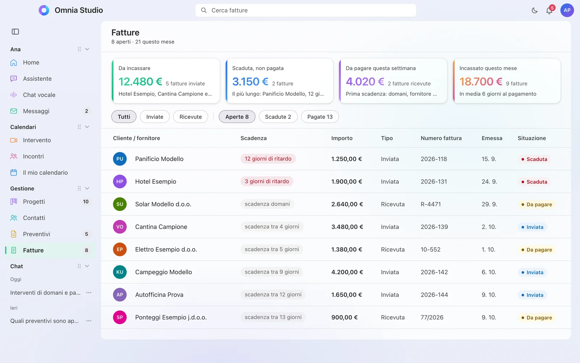Open Da pagare questa settimana card
This screenshot has height=363, width=580.
click(x=393, y=81)
